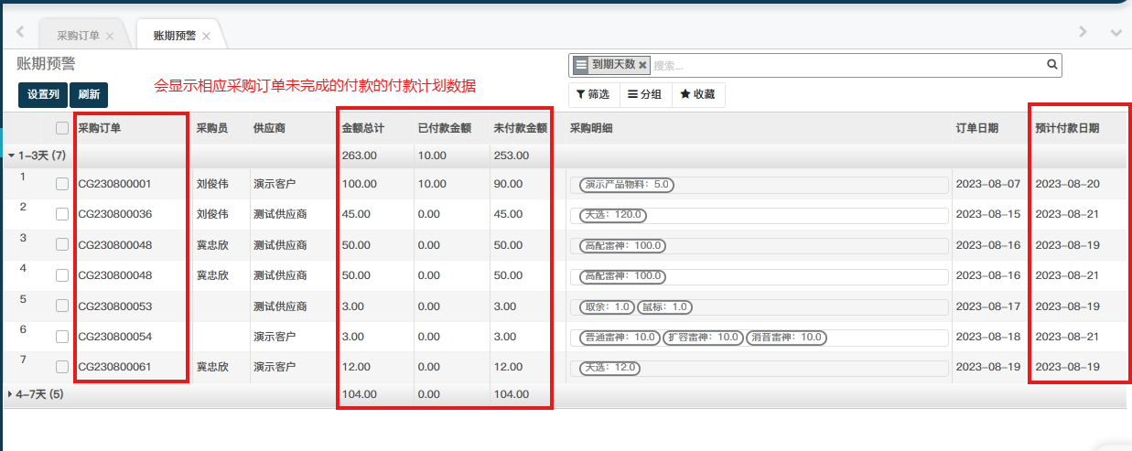This screenshot has width=1132, height=451.
Task: Close the 采购订单 tab
Action: (x=110, y=37)
